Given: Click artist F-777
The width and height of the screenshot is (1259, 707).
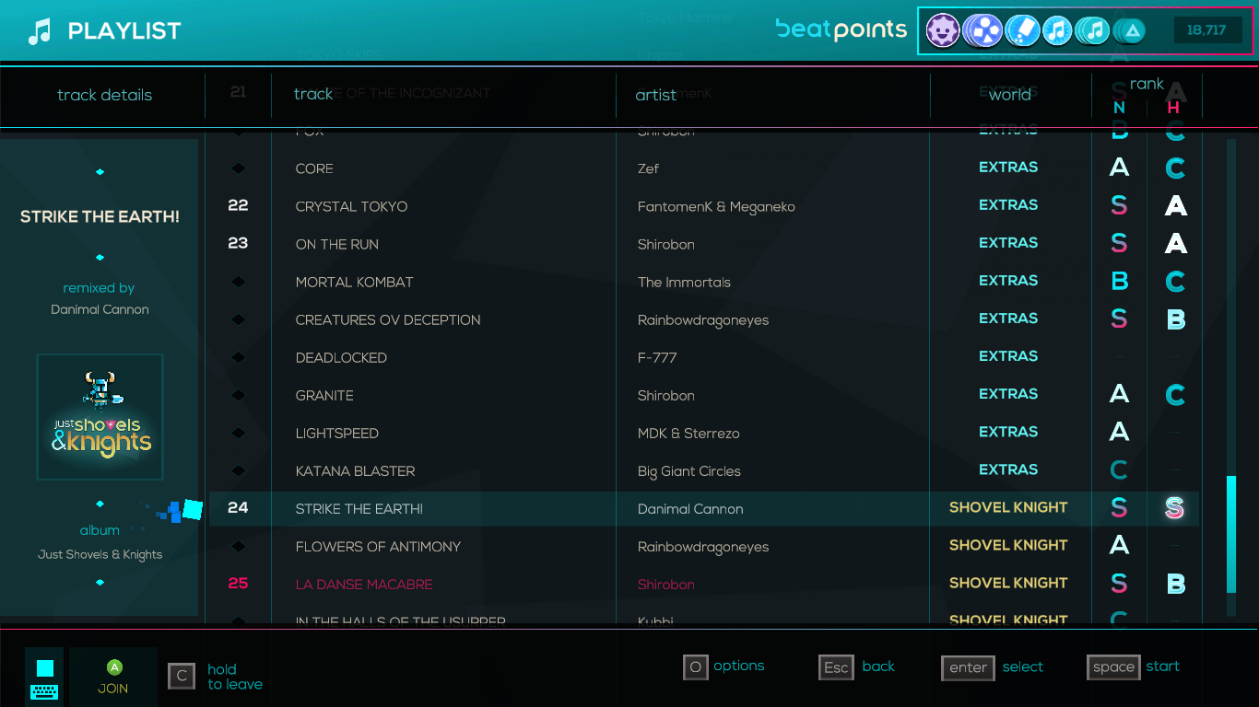Looking at the screenshot, I should click(x=657, y=357).
